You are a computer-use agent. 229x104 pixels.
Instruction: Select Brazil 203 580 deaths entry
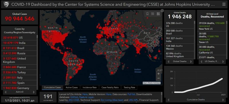pyautogui.click(x=179, y=32)
